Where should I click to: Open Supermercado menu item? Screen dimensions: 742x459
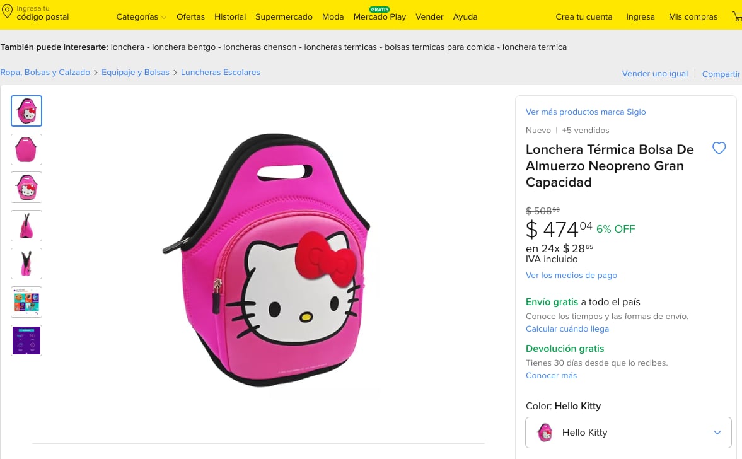(284, 17)
